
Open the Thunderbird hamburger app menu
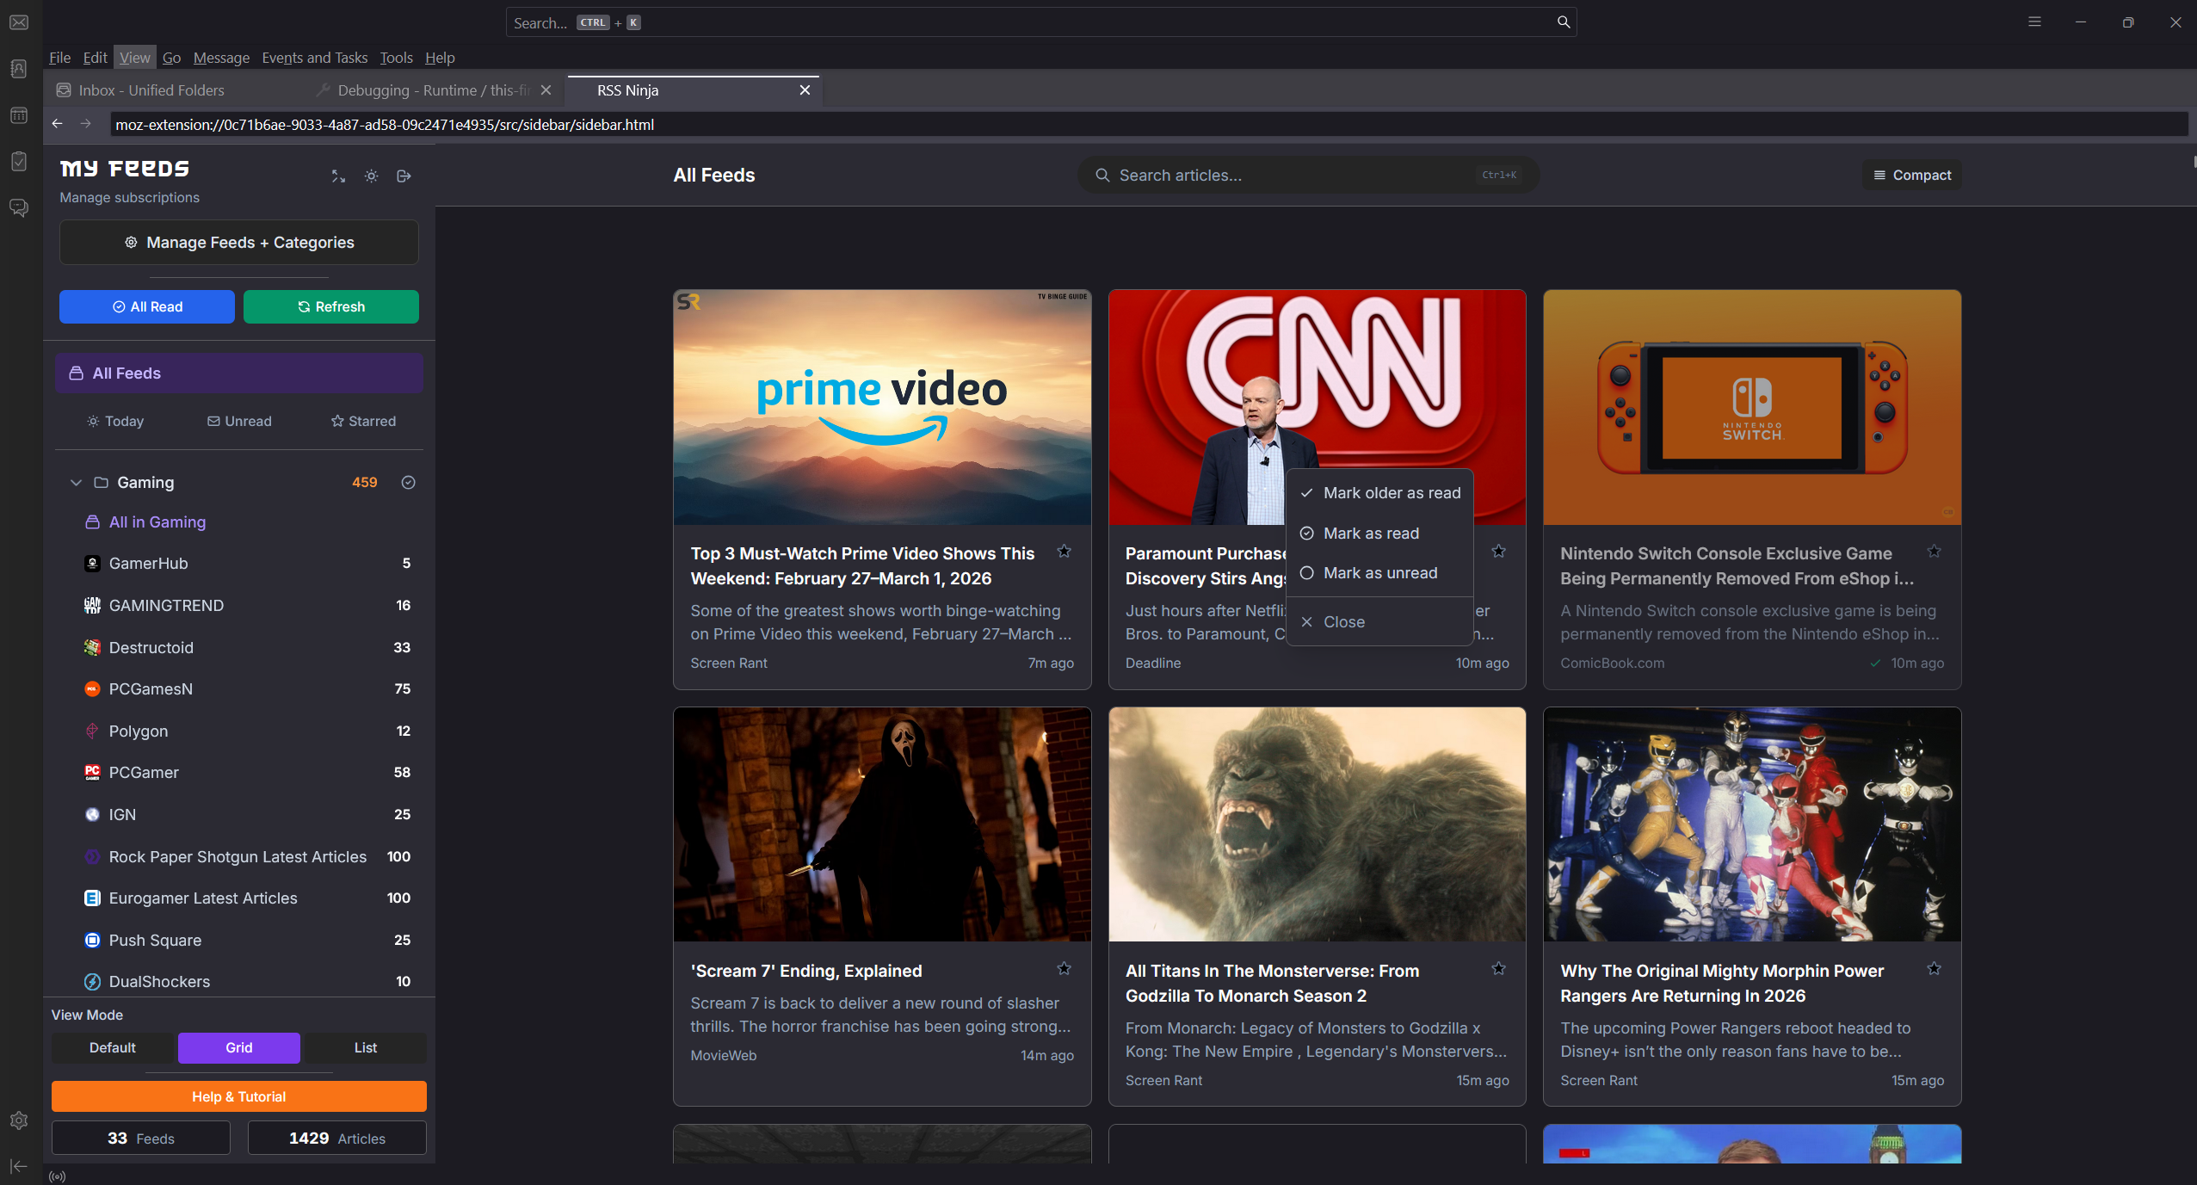(2034, 22)
